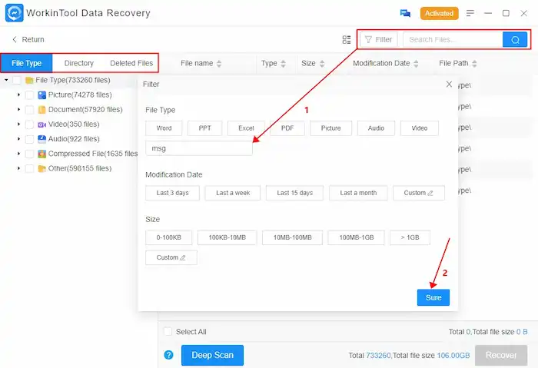Viewport: 538px width, 368px height.
Task: Expand the Picture tree node
Action: pos(18,94)
